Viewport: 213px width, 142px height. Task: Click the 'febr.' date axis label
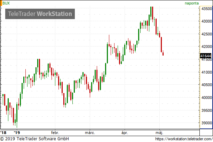55,133
